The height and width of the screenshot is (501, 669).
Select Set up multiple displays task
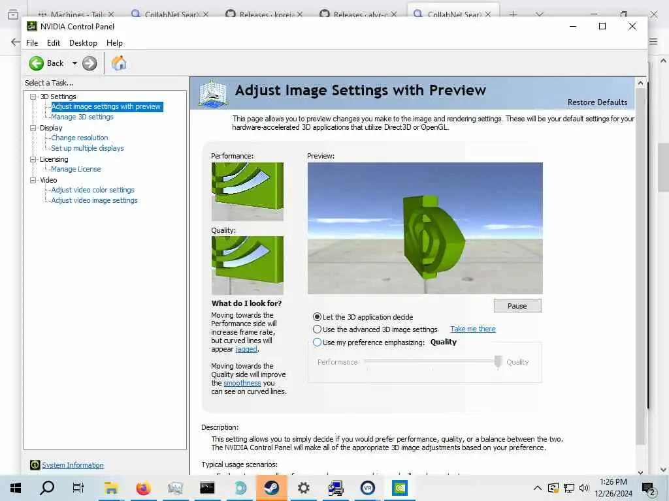tap(88, 148)
